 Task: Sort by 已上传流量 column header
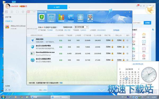pos(98,35)
